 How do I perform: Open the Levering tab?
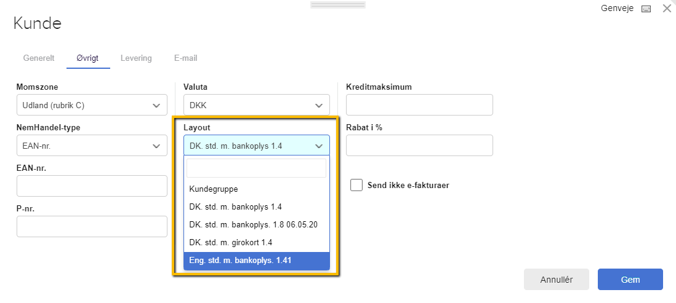136,58
